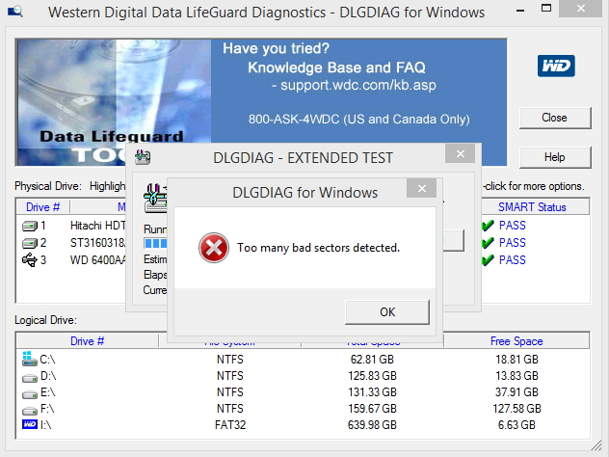Minimize the Data LifeGuard Diagnostics window

pyautogui.click(x=520, y=11)
